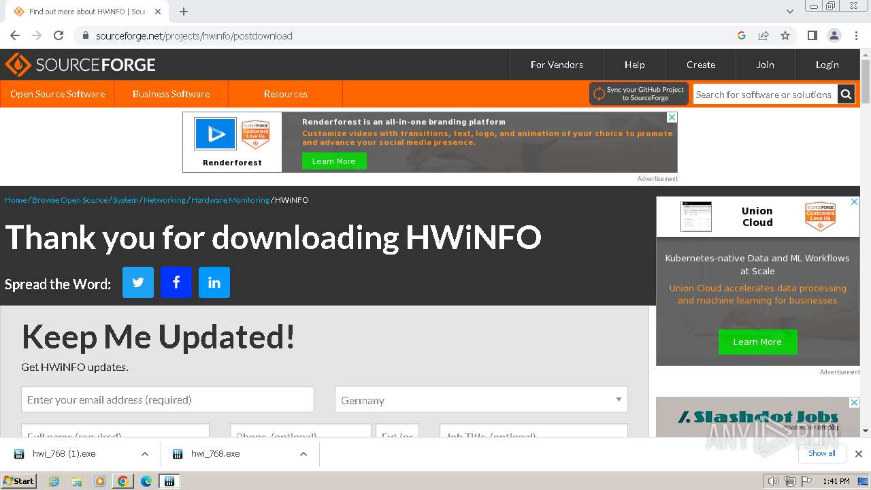Bookmark this page with star icon

point(785,35)
